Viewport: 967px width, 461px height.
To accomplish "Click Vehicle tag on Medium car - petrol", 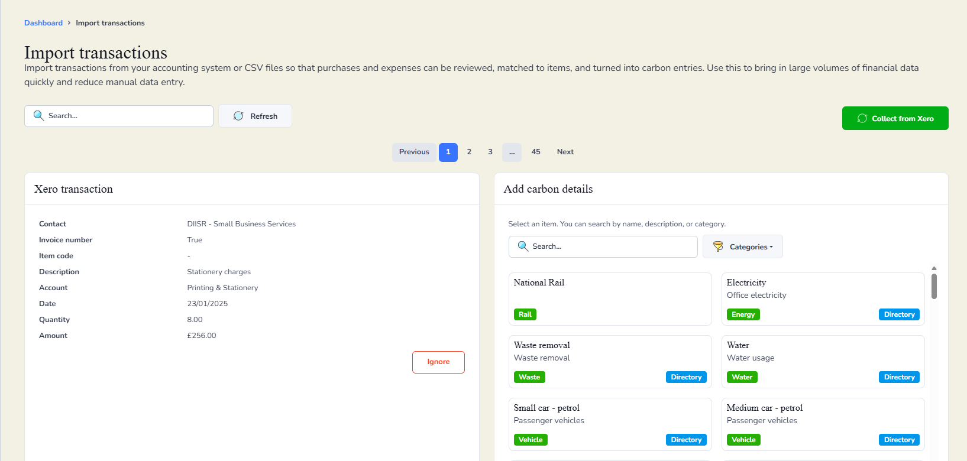I will pos(743,440).
